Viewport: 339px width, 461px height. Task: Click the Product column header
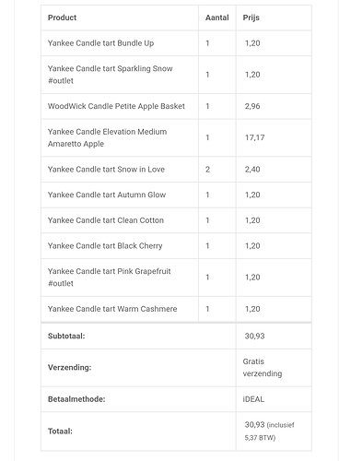[x=62, y=18]
